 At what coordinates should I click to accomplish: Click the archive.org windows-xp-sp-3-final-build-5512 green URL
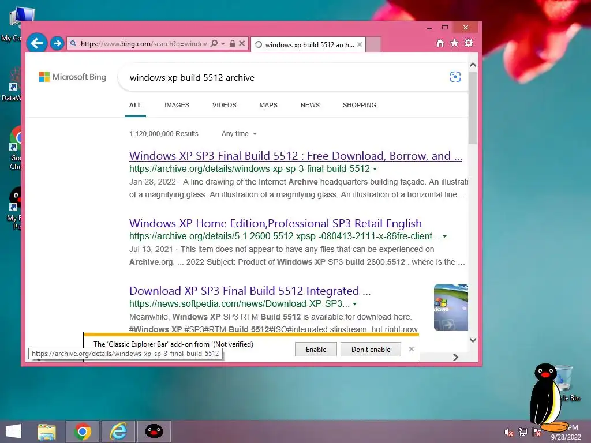[x=249, y=169]
